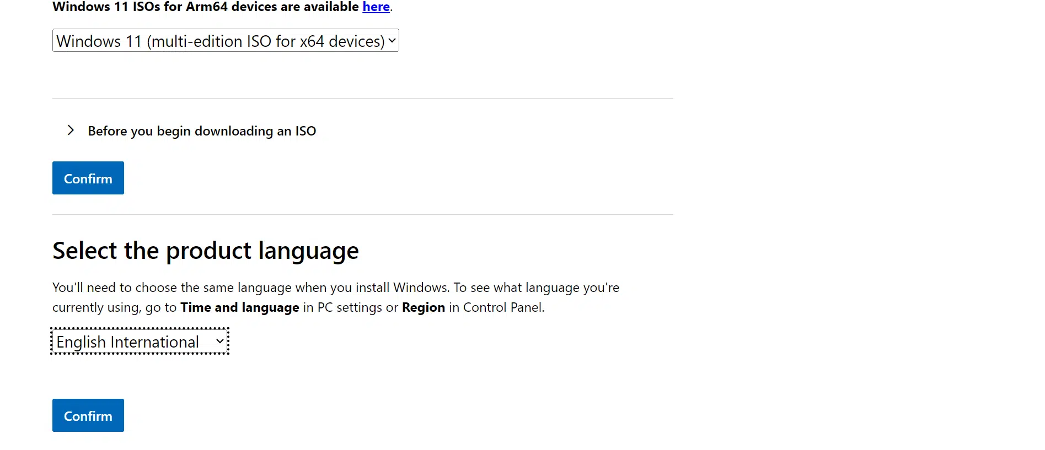Expand section using chevron beside "Before you begin"

[x=71, y=131]
